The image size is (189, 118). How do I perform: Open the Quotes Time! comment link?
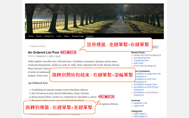point(152,84)
